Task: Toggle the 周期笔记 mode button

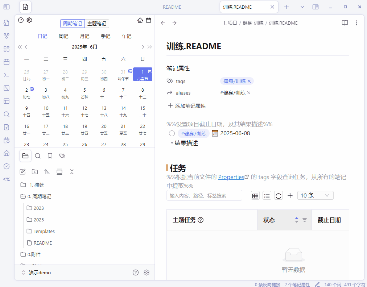Action: point(73,24)
